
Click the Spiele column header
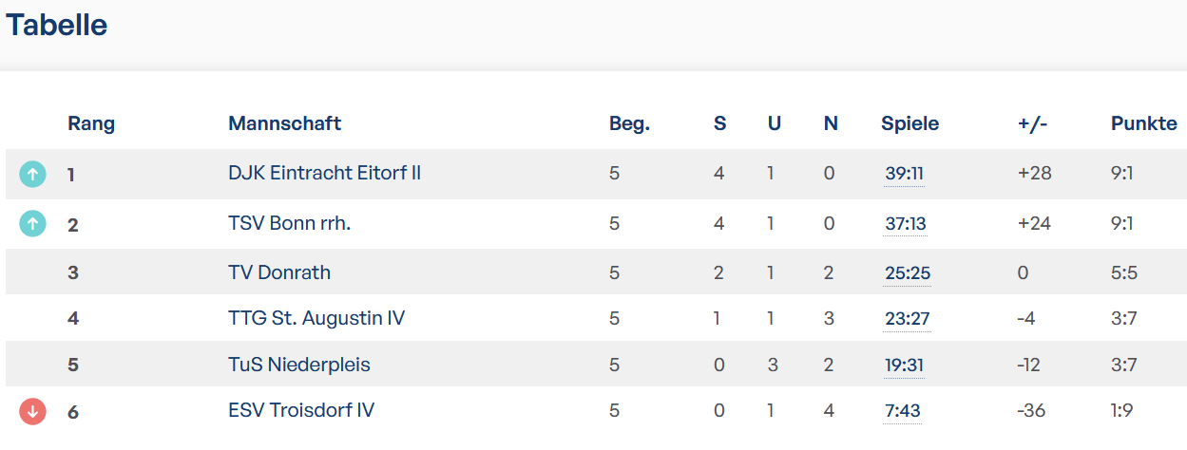(x=909, y=123)
